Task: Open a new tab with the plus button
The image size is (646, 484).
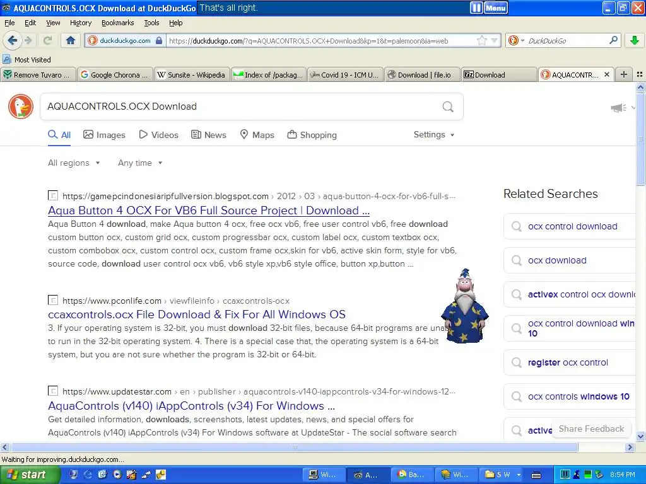Action: 624,74
